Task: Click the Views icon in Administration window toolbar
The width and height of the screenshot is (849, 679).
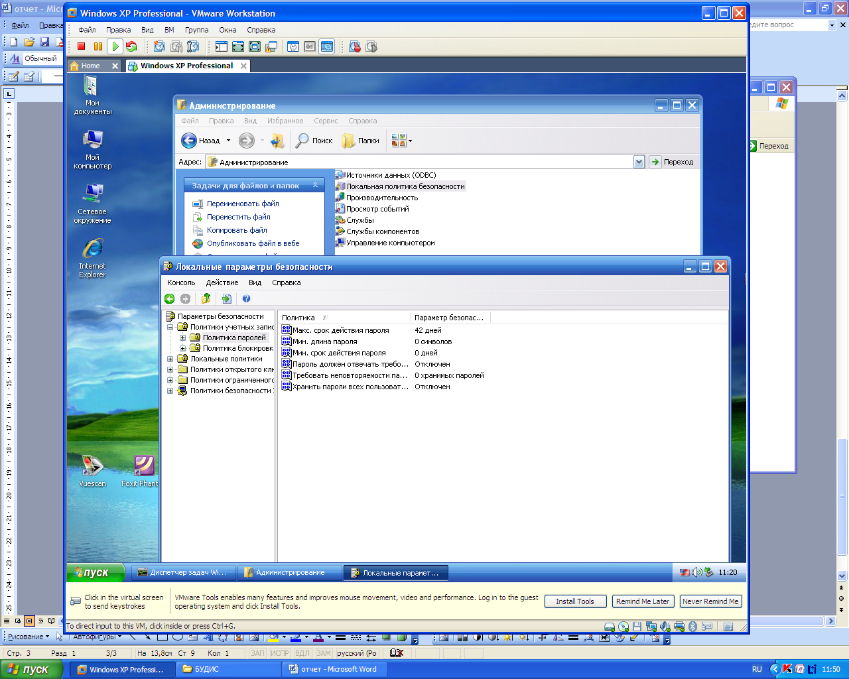Action: pos(401,141)
